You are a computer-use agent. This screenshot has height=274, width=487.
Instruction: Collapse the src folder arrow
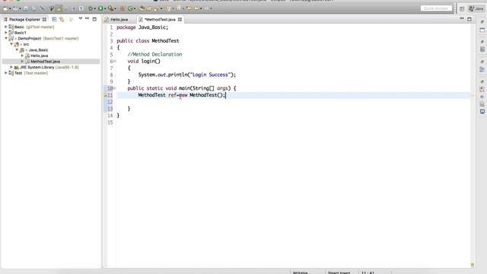(x=11, y=44)
